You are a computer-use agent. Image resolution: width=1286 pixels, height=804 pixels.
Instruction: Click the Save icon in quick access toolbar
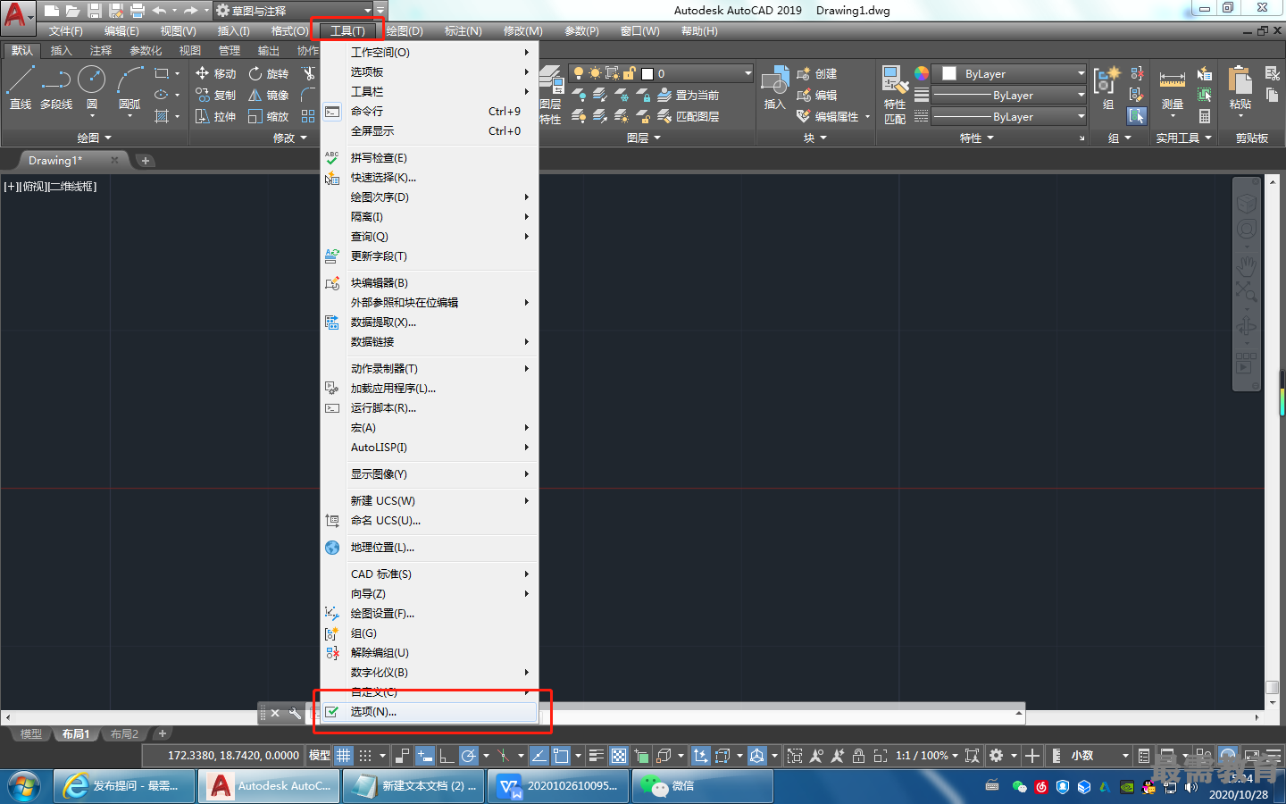[95, 11]
